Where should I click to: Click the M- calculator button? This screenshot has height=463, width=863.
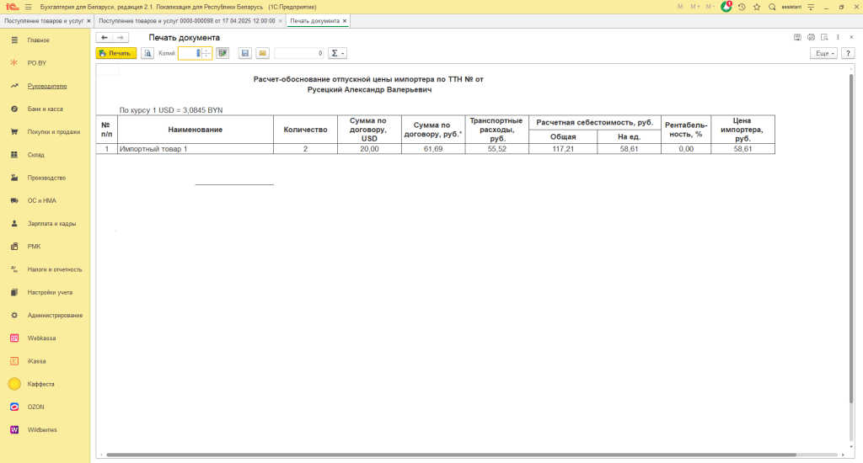(710, 7)
